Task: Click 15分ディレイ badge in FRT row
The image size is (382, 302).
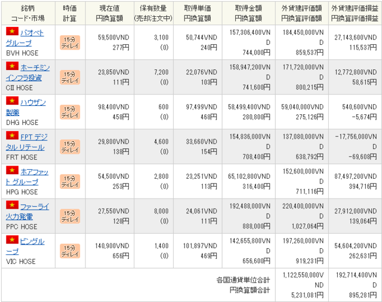Action: pyautogui.click(x=70, y=147)
